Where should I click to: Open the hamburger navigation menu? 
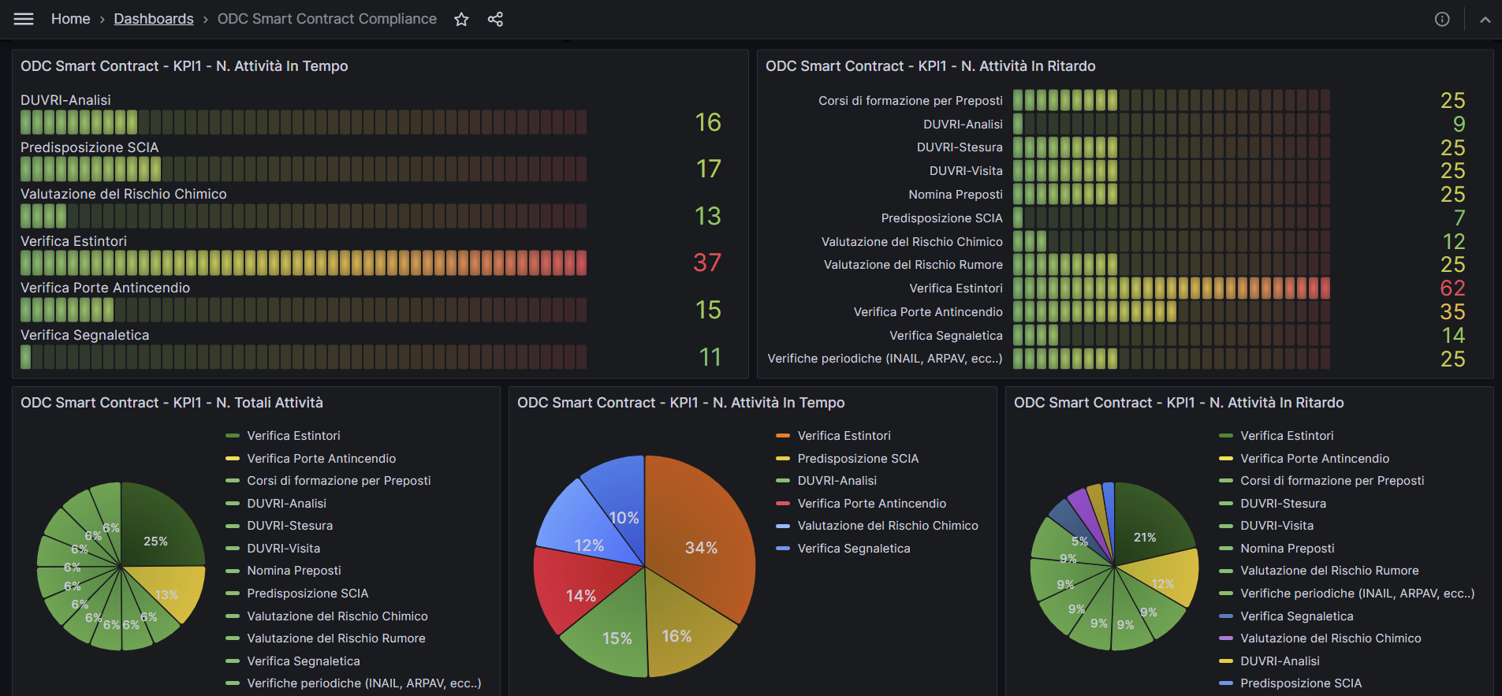[x=24, y=19]
